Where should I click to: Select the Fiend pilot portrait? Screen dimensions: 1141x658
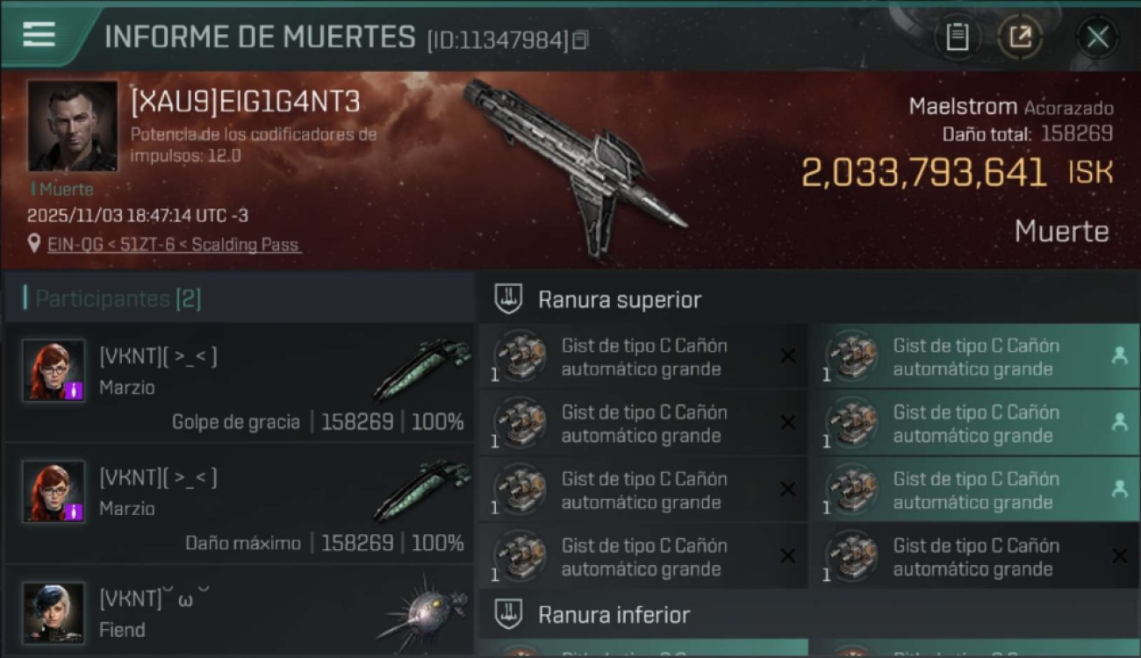tap(54, 612)
